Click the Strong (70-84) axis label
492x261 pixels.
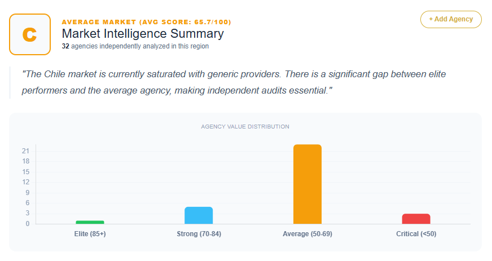tap(199, 234)
